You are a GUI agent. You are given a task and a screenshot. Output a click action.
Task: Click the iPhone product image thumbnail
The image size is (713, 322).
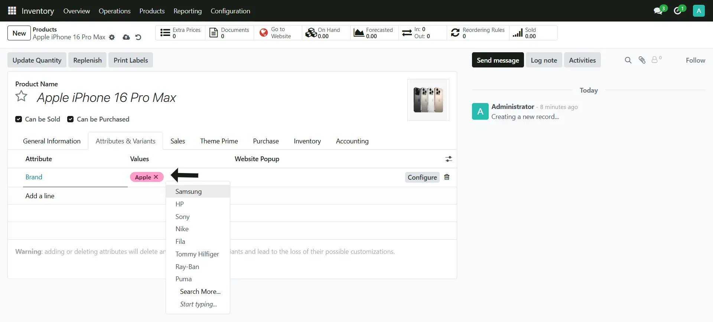(428, 100)
